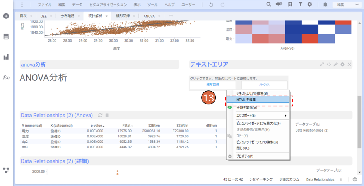
Task: Open the settings gear in top bar
Action: click(310, 4)
